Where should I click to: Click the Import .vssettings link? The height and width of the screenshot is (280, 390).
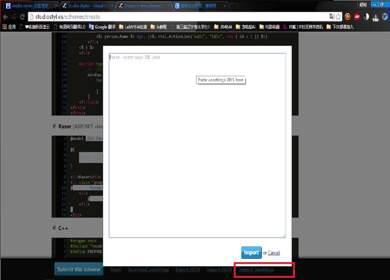tap(256, 269)
